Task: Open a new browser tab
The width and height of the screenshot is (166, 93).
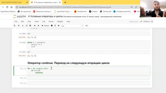Action: [x=65, y=2]
